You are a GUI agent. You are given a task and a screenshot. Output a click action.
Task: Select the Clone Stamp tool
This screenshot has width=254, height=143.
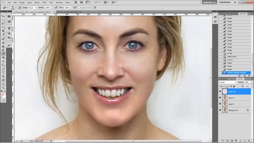coord(3,46)
